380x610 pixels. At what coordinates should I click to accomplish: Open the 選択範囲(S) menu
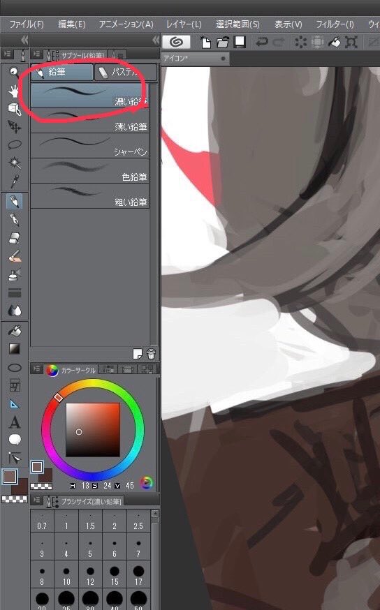237,24
